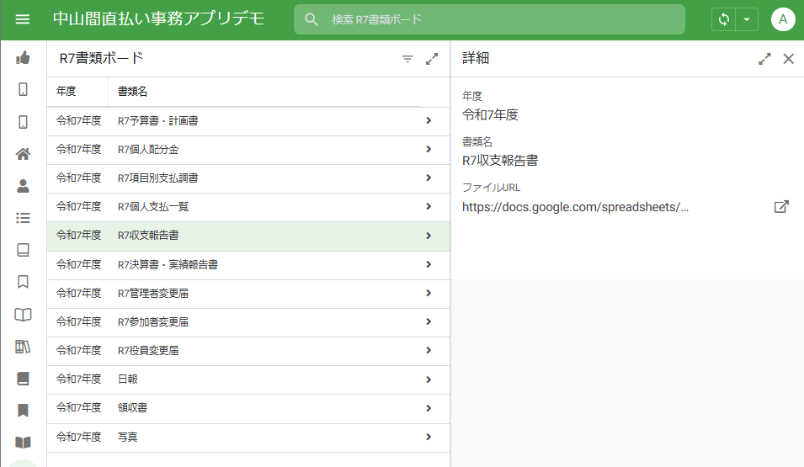The height and width of the screenshot is (467, 804).
Task: Open the 写真 row chevron
Action: (x=429, y=437)
